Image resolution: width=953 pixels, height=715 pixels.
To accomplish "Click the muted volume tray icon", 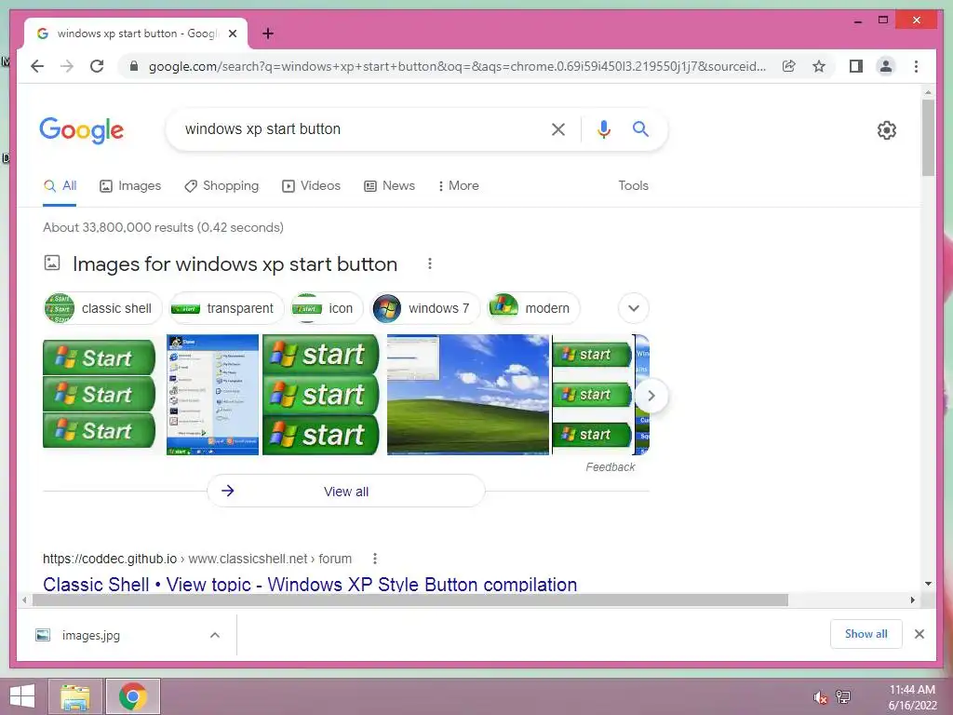I will [820, 697].
